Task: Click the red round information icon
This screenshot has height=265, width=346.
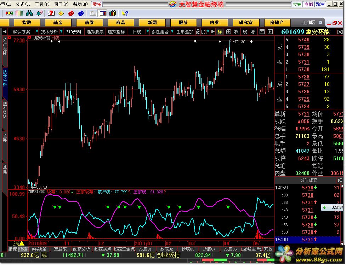Action: [71, 13]
